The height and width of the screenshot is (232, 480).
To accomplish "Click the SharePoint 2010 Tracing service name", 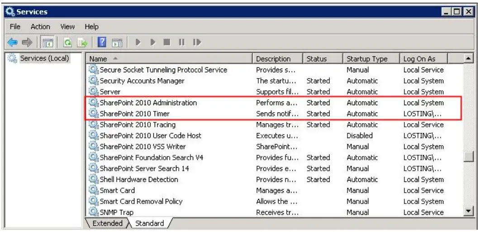I will 138,125.
